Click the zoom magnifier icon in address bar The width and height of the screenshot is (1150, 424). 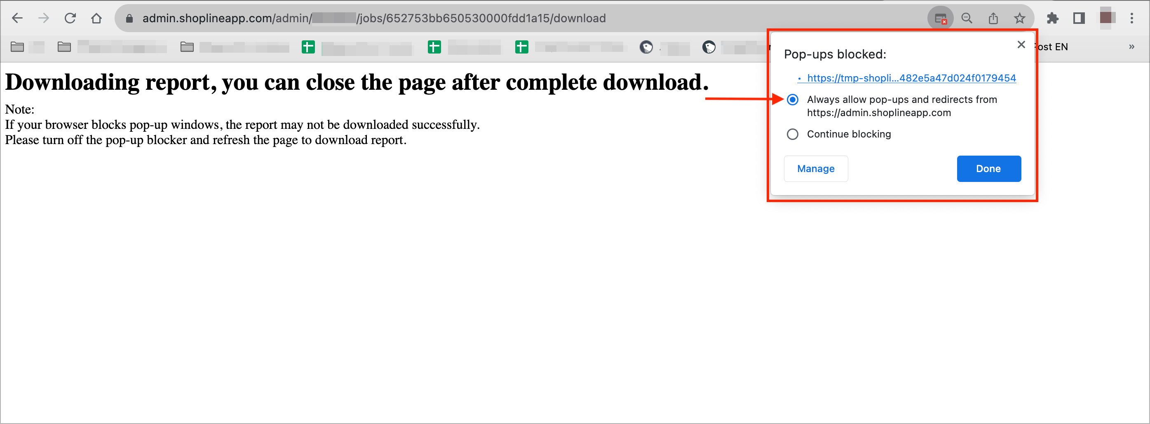click(x=967, y=18)
